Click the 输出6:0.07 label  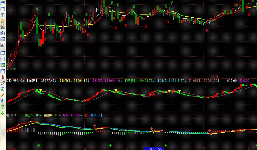coord(51,115)
